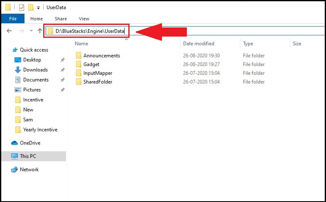Click date 26-08-2020 19:27
Image resolution: width=326 pixels, height=202 pixels.
click(201, 64)
